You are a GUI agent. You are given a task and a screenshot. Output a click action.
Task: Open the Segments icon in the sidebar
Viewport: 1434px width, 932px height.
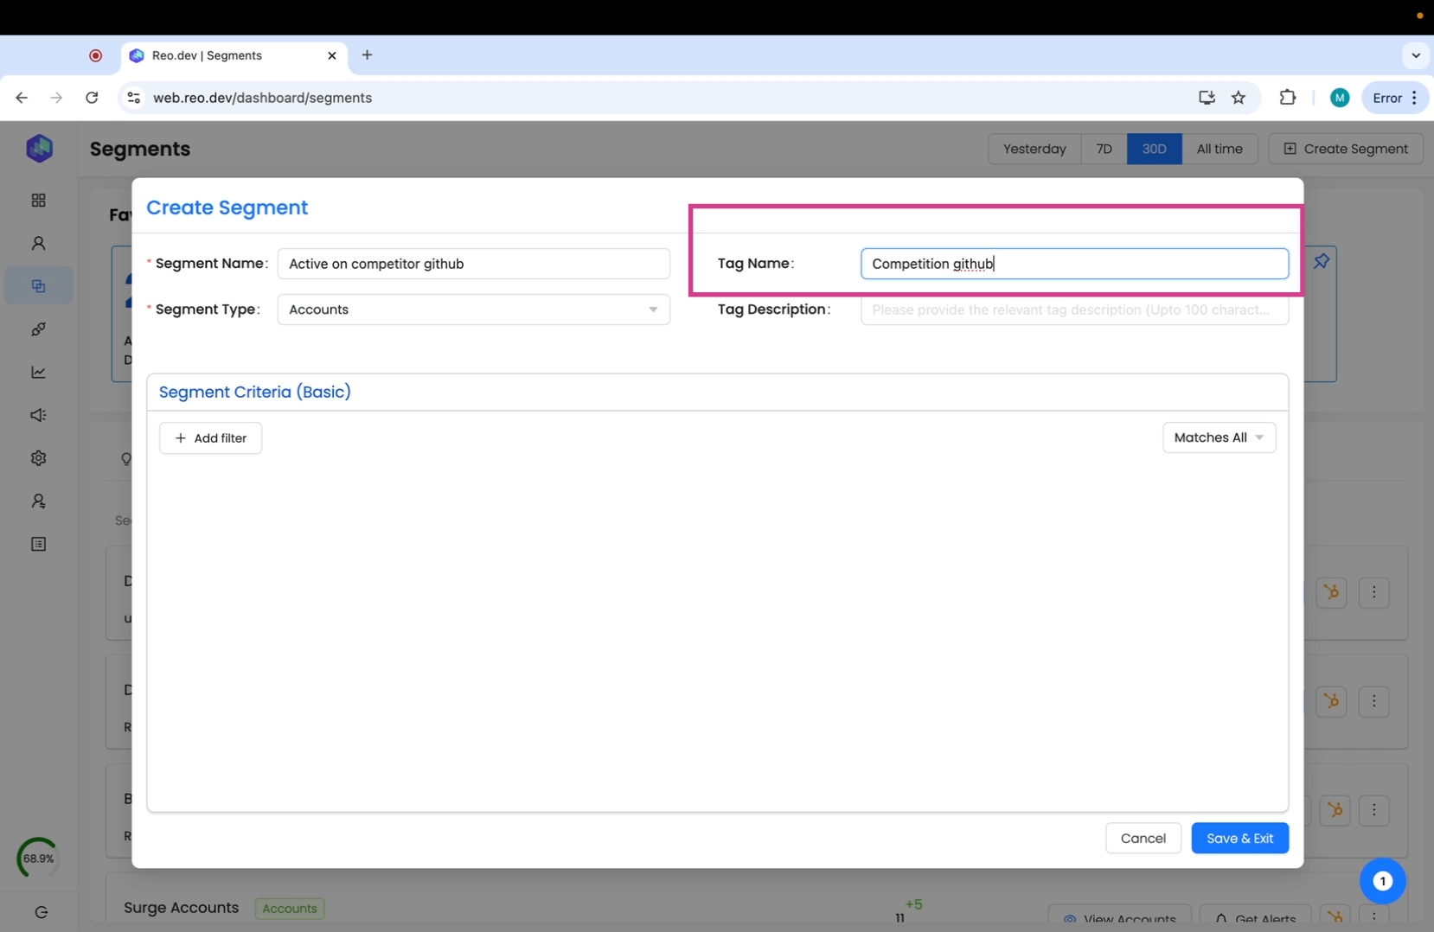coord(38,286)
